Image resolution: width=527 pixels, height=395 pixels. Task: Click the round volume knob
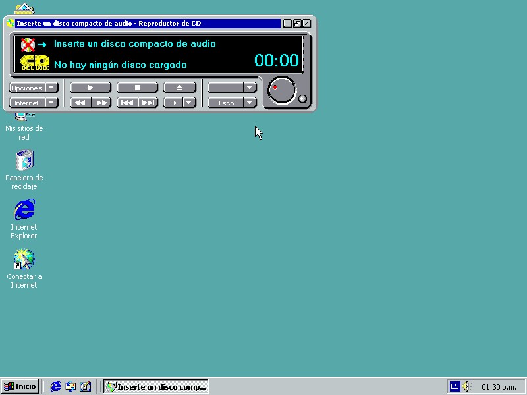tap(282, 90)
